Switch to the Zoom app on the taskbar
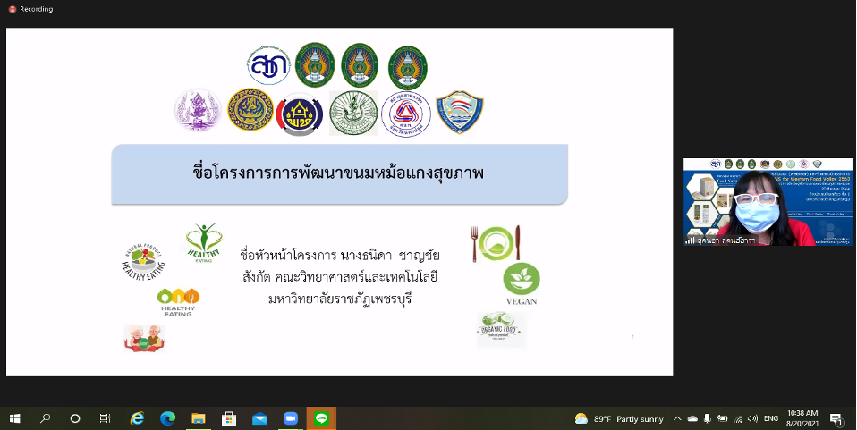Screen dimensions: 857x430 (290, 418)
